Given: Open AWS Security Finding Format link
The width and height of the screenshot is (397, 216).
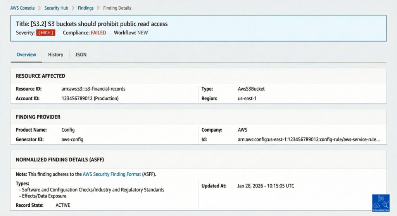Looking at the screenshot, I should [x=112, y=174].
